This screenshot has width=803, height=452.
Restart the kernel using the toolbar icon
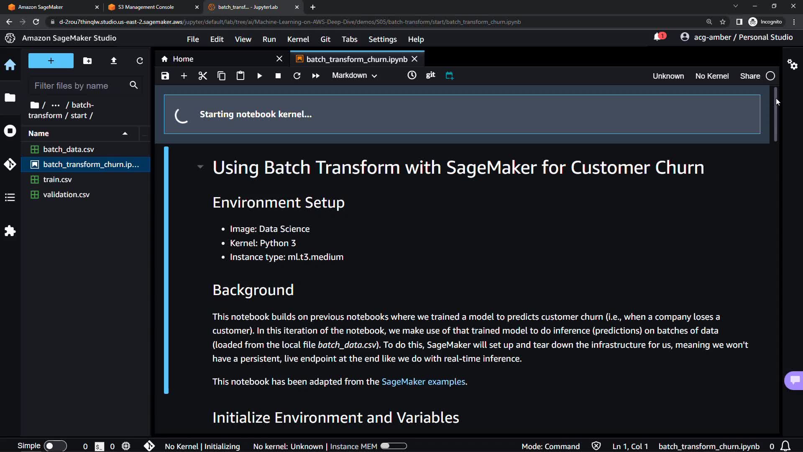point(297,76)
